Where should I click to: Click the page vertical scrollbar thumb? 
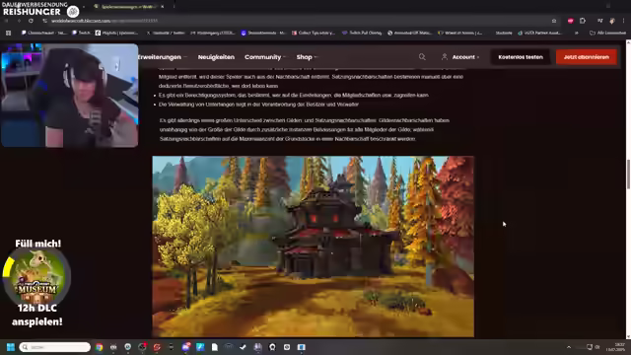[628, 174]
